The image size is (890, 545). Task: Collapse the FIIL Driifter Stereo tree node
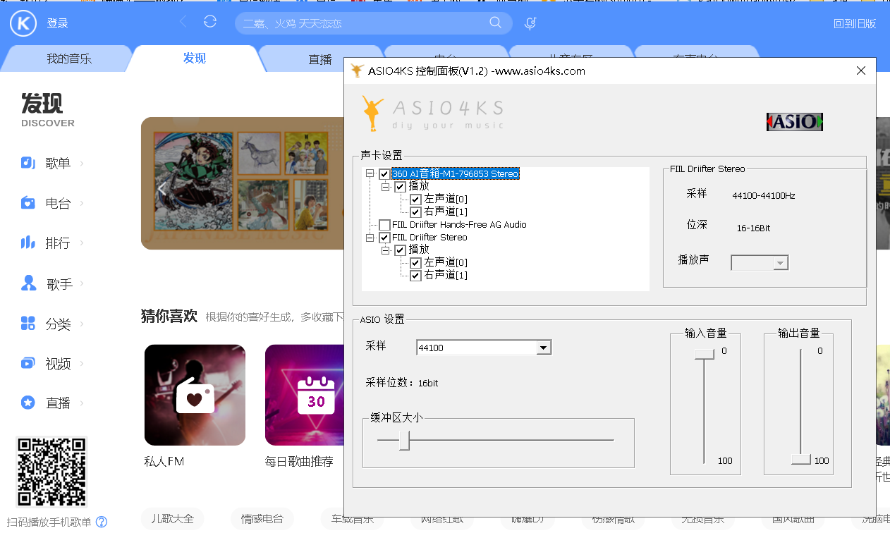click(x=370, y=238)
